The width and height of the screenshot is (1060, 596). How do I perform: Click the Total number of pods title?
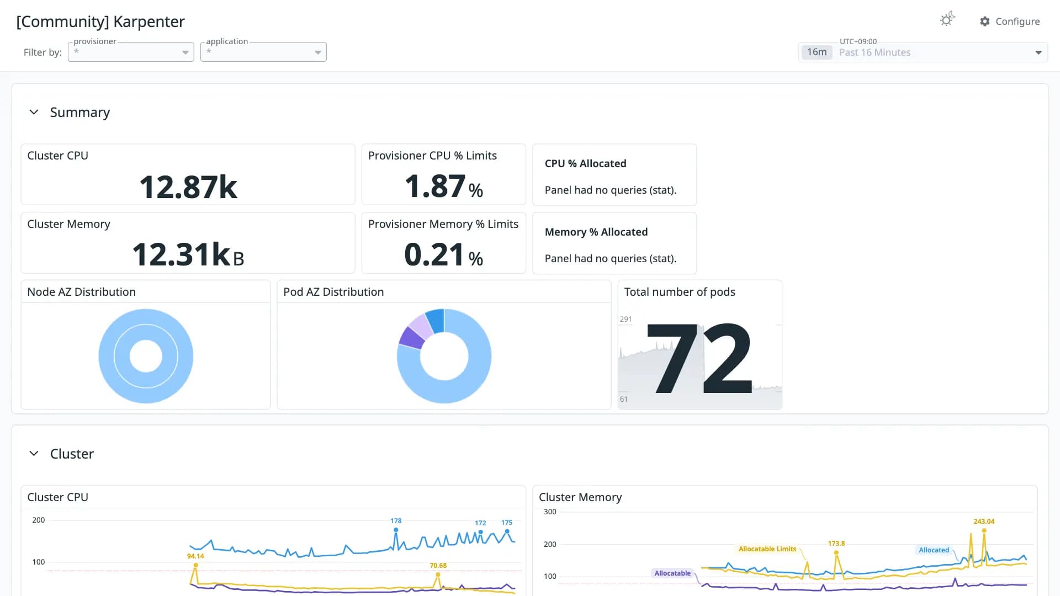[x=680, y=292]
